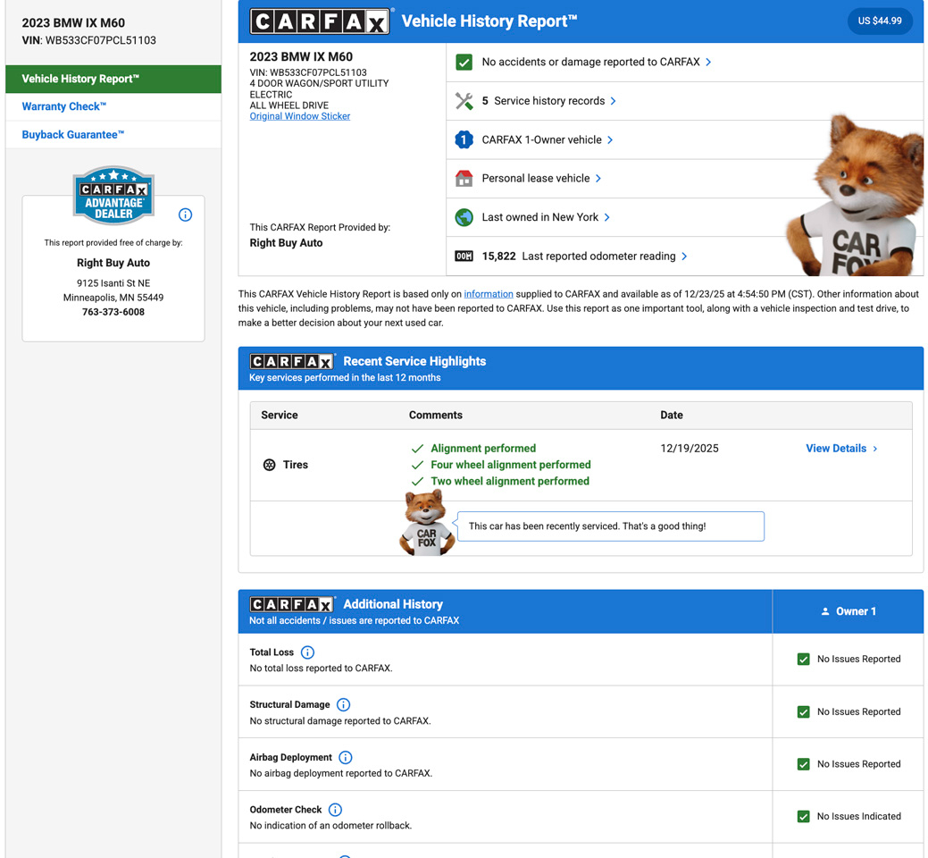Open info icon beside Total Loss
928x858 pixels.
pyautogui.click(x=307, y=652)
